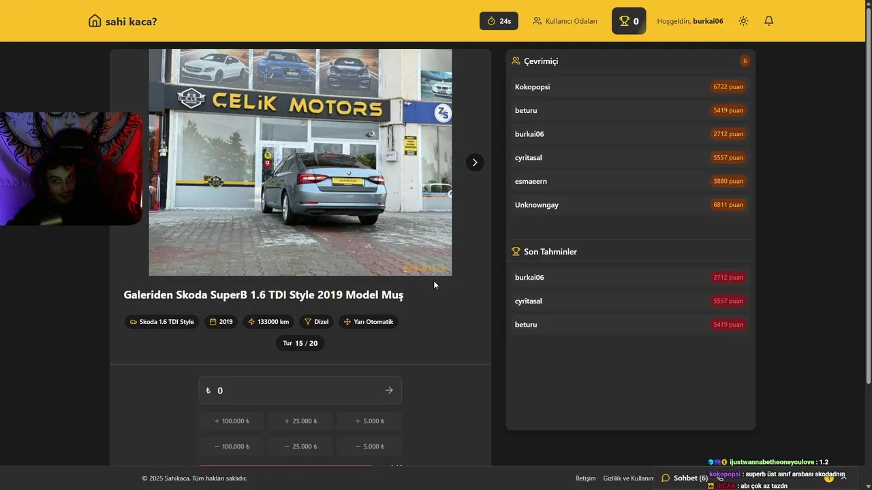This screenshot has height=490, width=872.
Task: Open Kullanıcı Odaları user rooms
Action: (565, 21)
